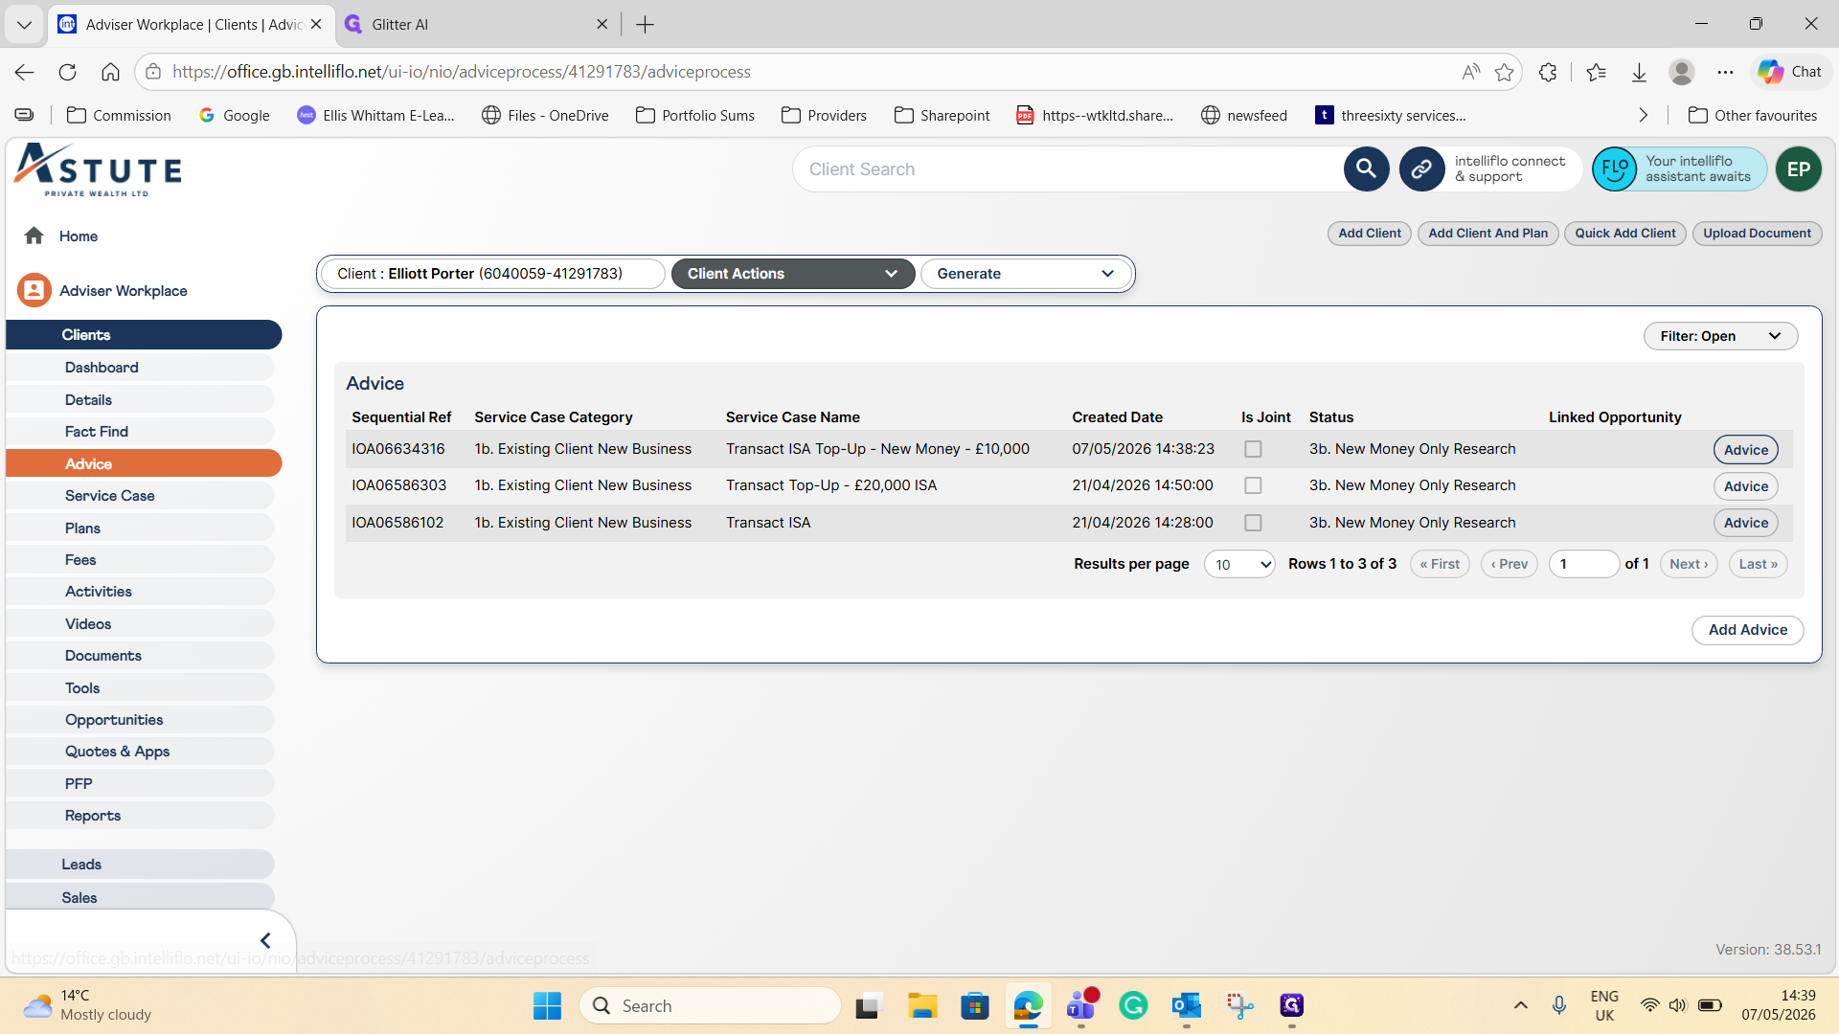This screenshot has height=1034, width=1839.
Task: Collapse the sidebar with the left chevron
Action: click(x=265, y=941)
